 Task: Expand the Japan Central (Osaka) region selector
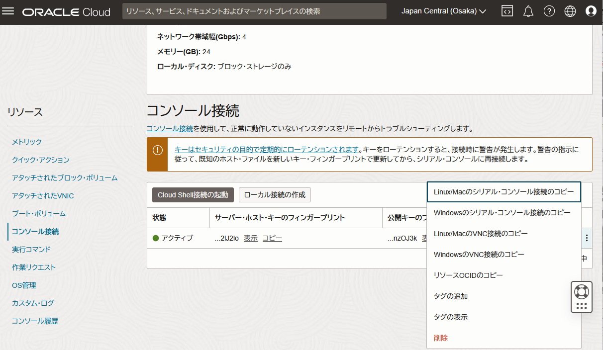click(443, 11)
